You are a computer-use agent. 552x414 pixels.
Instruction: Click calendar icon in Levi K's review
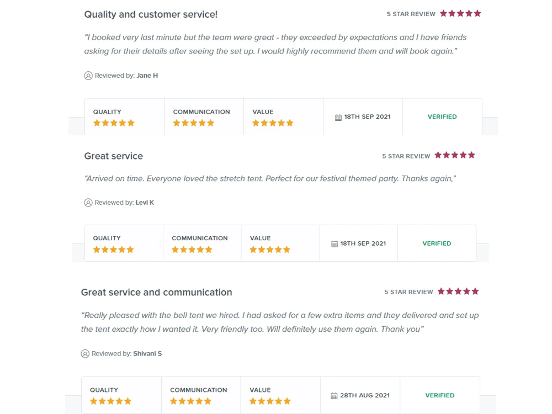pyautogui.click(x=335, y=244)
